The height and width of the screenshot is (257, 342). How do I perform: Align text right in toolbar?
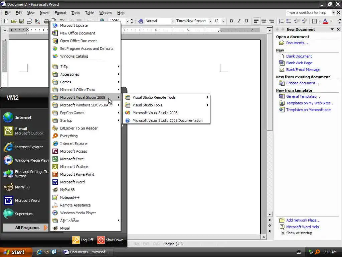(x=271, y=21)
